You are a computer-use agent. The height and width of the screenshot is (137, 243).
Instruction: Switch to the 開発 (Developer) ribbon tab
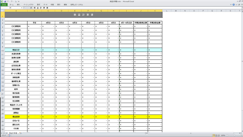pos(65,4)
